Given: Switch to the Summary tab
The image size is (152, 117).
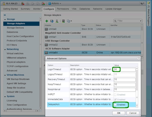Looking at the screenshot, I should pyautogui.click(x=25, y=9).
